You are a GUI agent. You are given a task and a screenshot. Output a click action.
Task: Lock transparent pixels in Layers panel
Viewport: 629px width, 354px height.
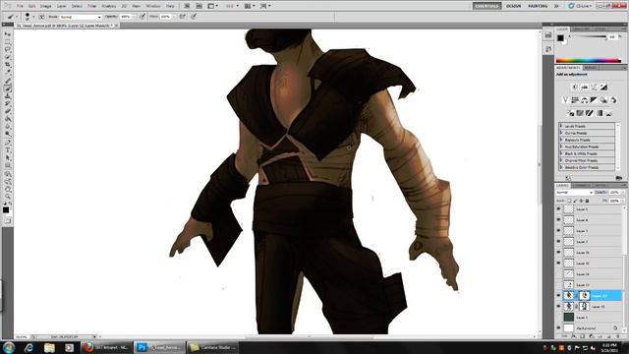point(570,201)
